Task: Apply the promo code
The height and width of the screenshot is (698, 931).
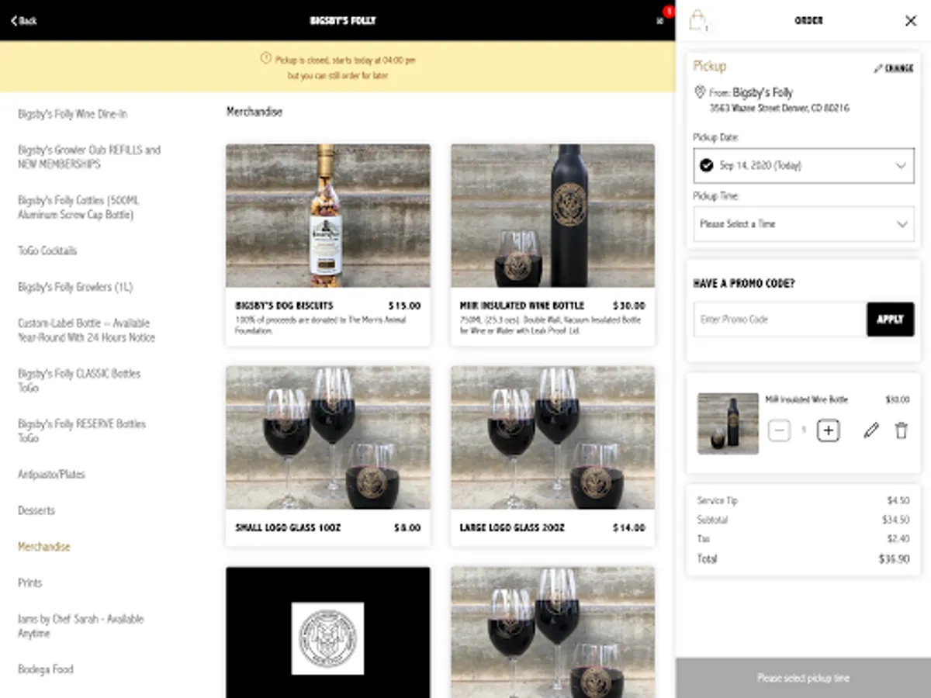Action: click(891, 320)
